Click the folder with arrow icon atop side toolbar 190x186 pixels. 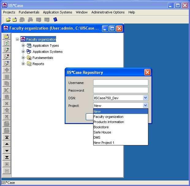click(x=7, y=36)
